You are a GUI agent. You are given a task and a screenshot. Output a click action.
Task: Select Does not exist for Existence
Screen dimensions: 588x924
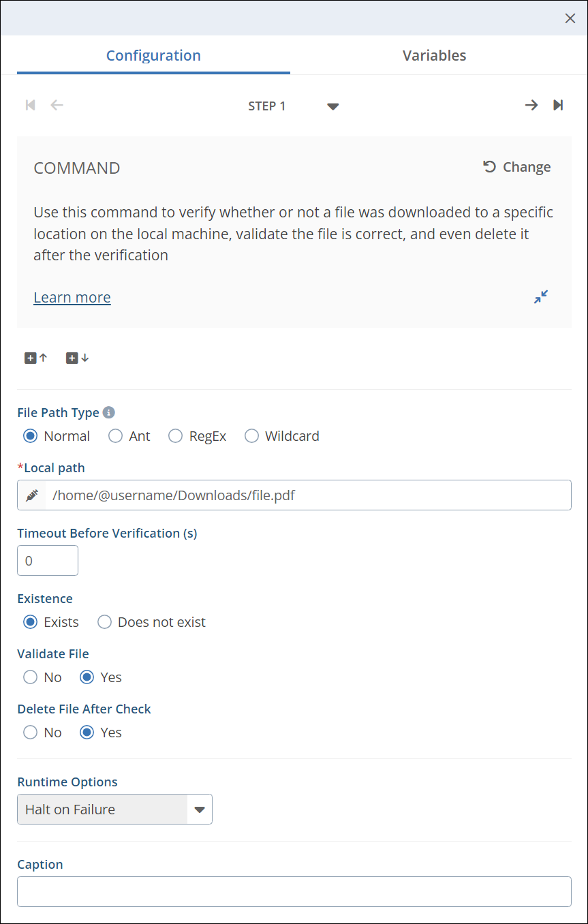[x=105, y=622]
